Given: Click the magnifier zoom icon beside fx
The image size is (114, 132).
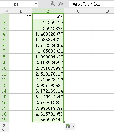Looking at the screenshot, I should 53,4.
